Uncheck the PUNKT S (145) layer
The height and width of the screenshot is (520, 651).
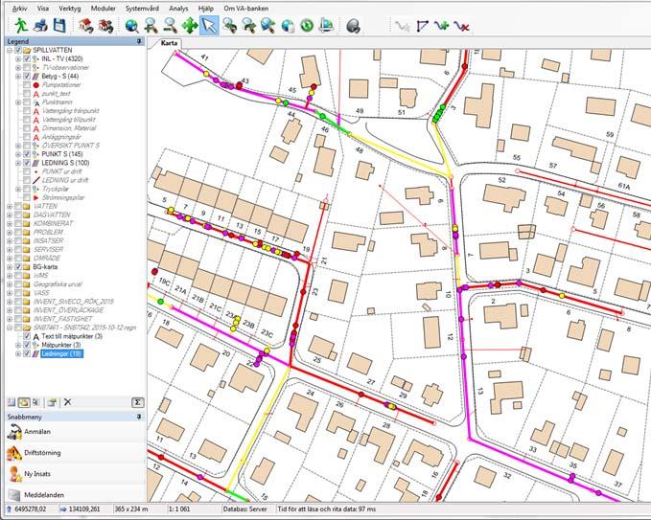click(x=27, y=154)
